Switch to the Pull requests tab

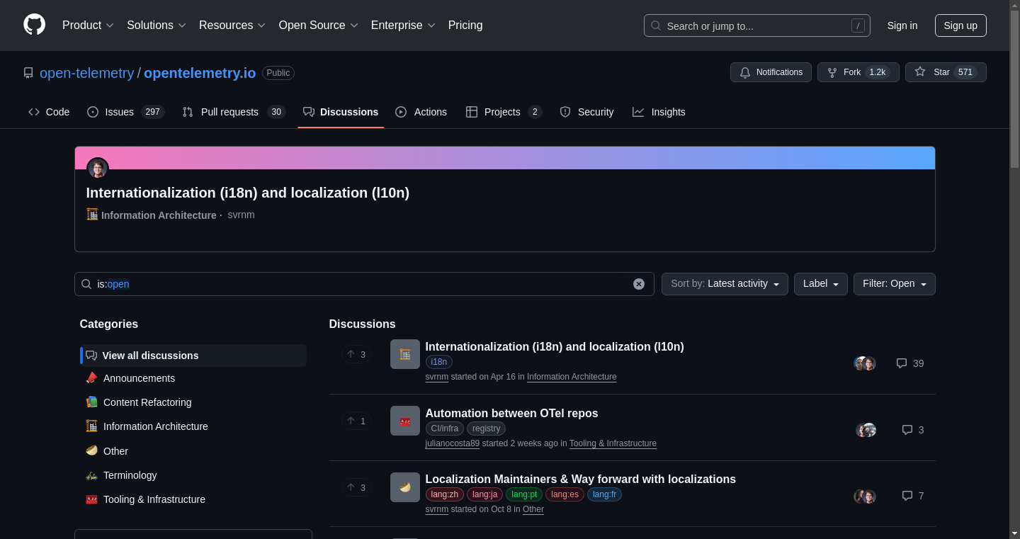[x=233, y=112]
